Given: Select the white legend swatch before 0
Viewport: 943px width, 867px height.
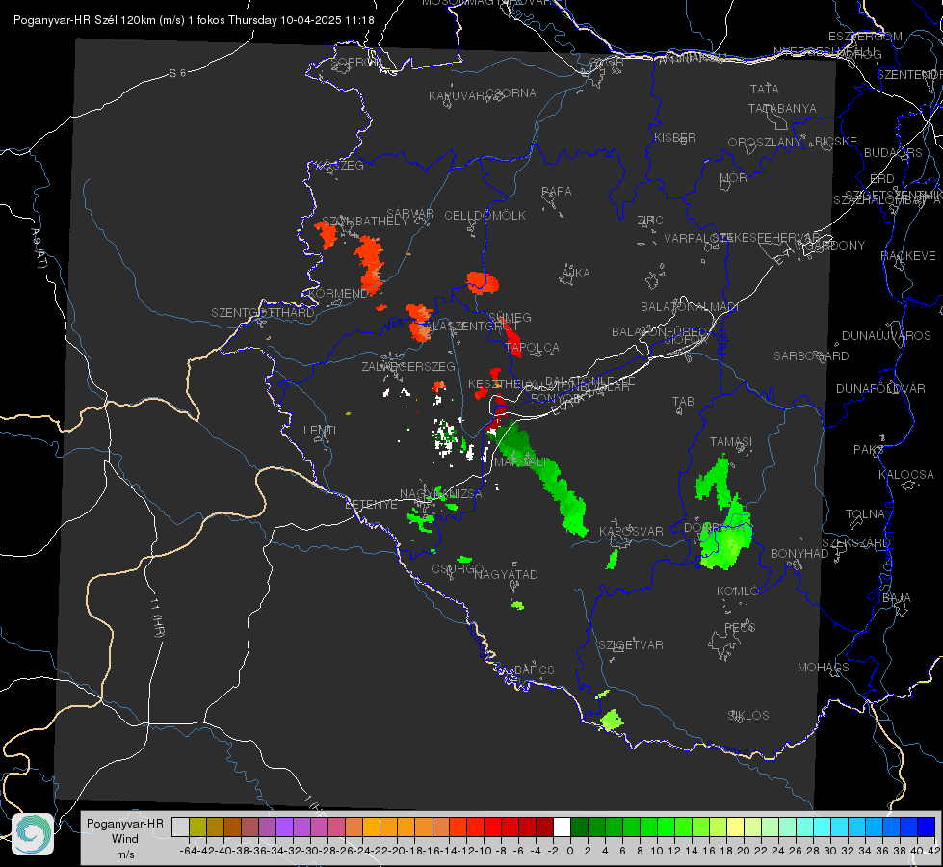Looking at the screenshot, I should pos(562,827).
